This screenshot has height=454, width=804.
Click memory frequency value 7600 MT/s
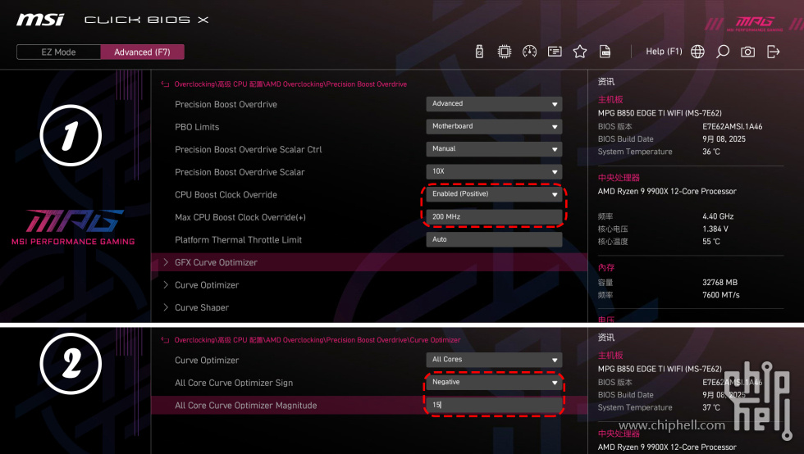tap(721, 295)
